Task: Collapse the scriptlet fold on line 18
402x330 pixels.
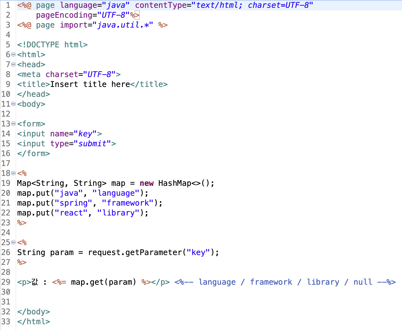Action: coord(13,173)
